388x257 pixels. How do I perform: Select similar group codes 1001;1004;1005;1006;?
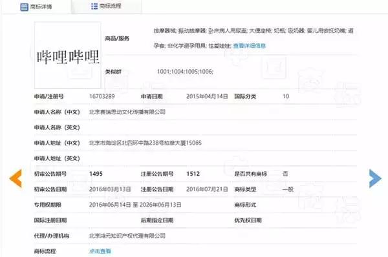coord(185,72)
